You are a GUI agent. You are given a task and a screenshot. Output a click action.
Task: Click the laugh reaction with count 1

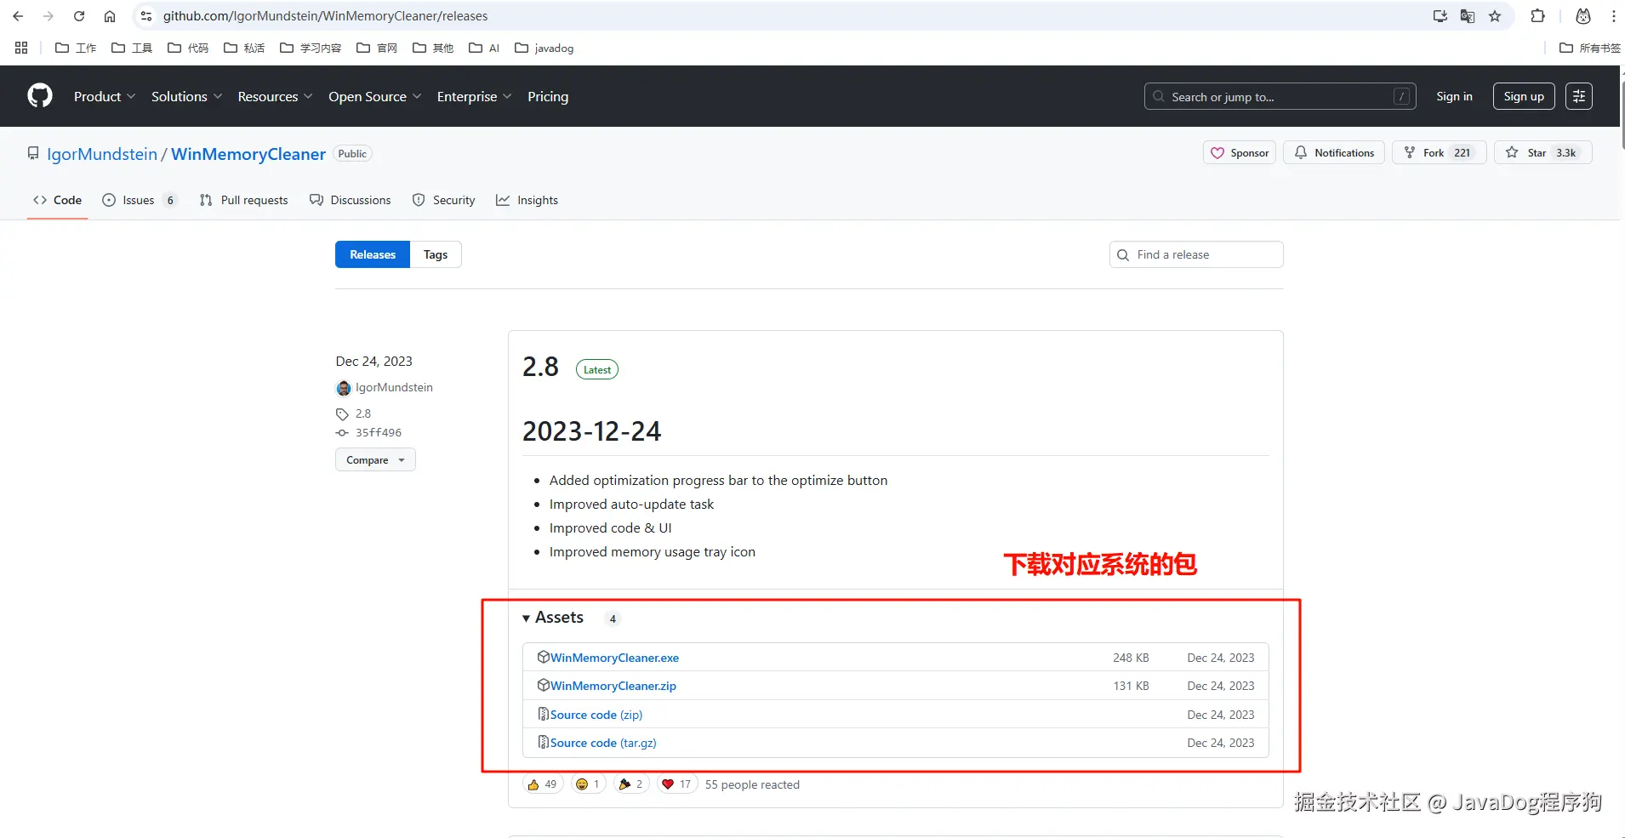click(588, 784)
